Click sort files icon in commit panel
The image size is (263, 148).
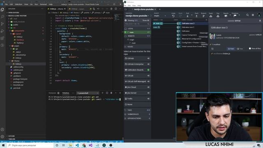point(212,49)
